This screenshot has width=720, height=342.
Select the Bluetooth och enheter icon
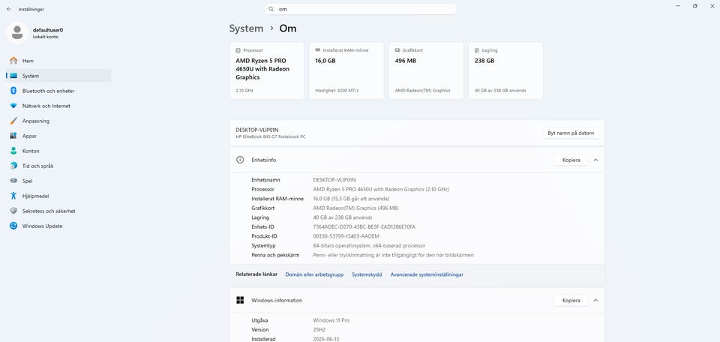pos(13,91)
